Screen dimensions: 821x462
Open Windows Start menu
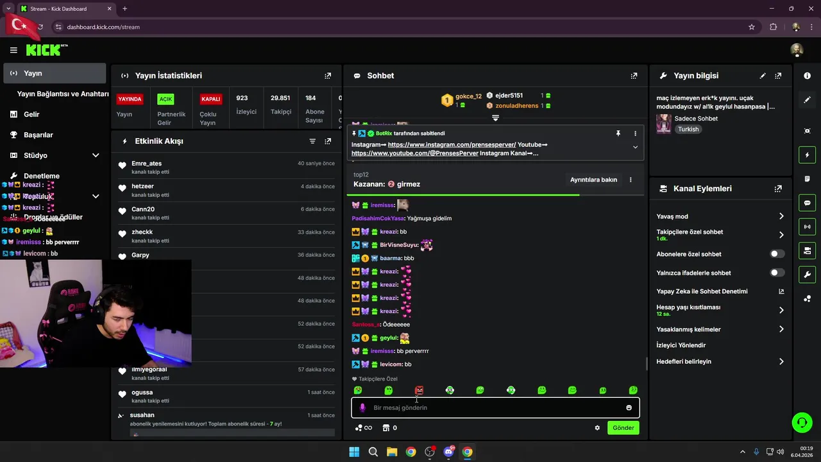[x=354, y=452]
